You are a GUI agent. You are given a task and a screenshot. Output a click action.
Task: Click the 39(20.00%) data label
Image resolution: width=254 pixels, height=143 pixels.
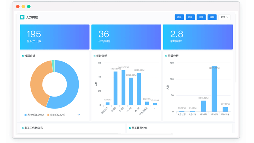click(131, 75)
